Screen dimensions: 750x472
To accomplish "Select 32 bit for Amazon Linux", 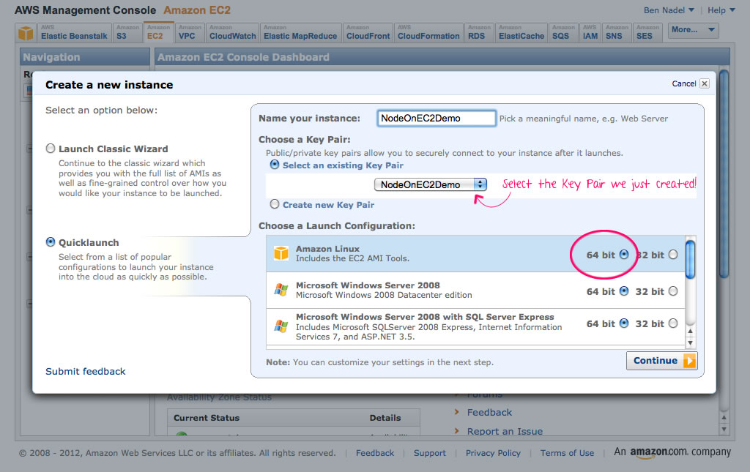I will (673, 255).
